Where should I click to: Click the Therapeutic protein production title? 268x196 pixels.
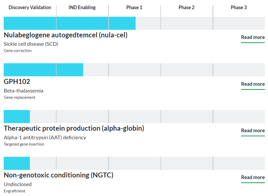[74, 128]
